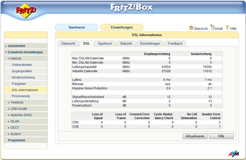246x160 pixels.
Task: Switch to the Statistik tab
Action: (126, 43)
